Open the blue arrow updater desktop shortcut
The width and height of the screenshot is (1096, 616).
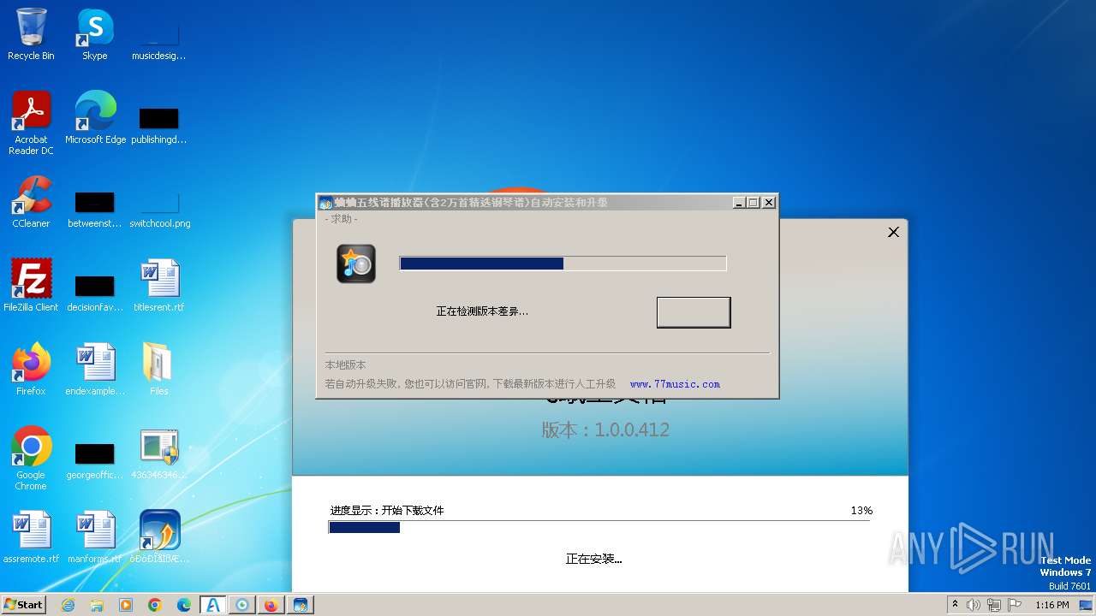[x=159, y=537]
